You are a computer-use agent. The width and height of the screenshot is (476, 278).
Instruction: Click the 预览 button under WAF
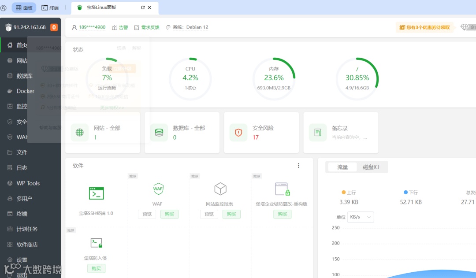pyautogui.click(x=147, y=214)
